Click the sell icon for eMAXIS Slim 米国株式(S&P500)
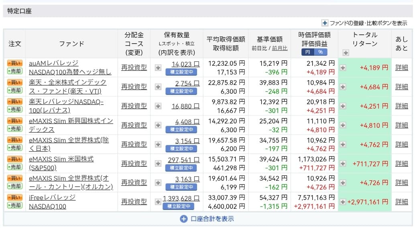Image resolution: width=415 pixels, height=230 pixels. [15, 167]
